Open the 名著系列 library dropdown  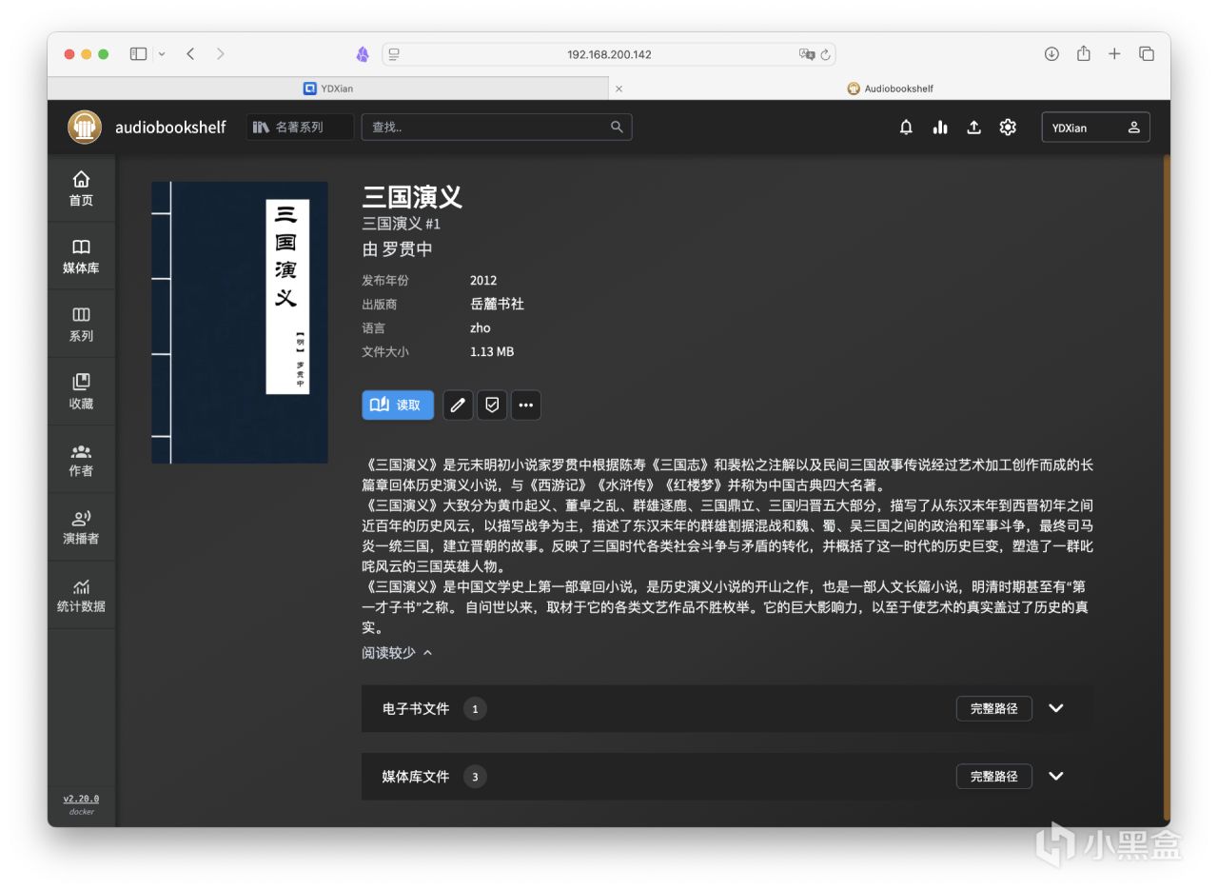pyautogui.click(x=300, y=127)
